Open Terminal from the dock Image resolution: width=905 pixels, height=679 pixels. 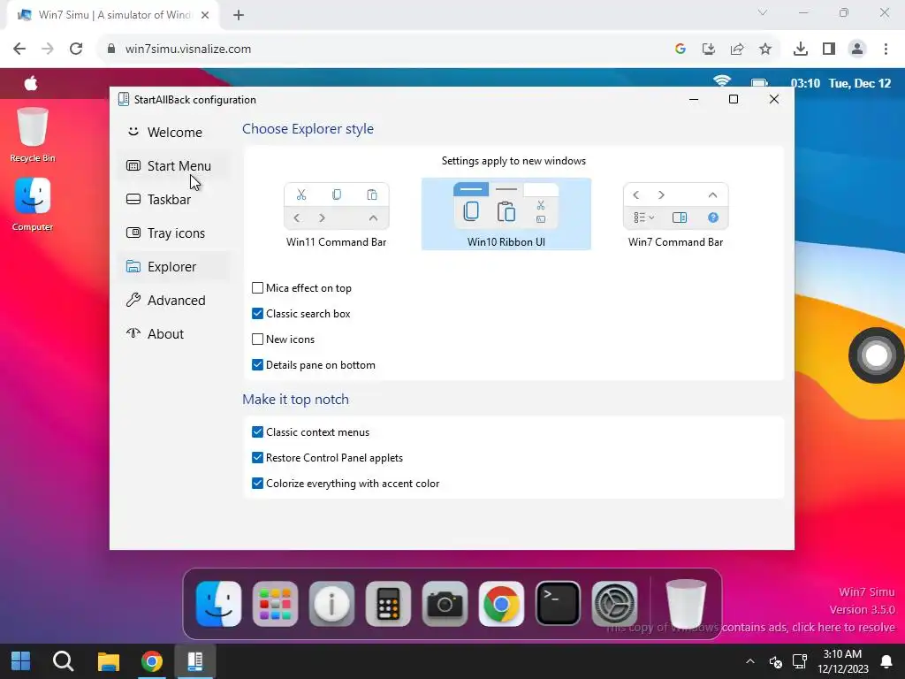(559, 604)
